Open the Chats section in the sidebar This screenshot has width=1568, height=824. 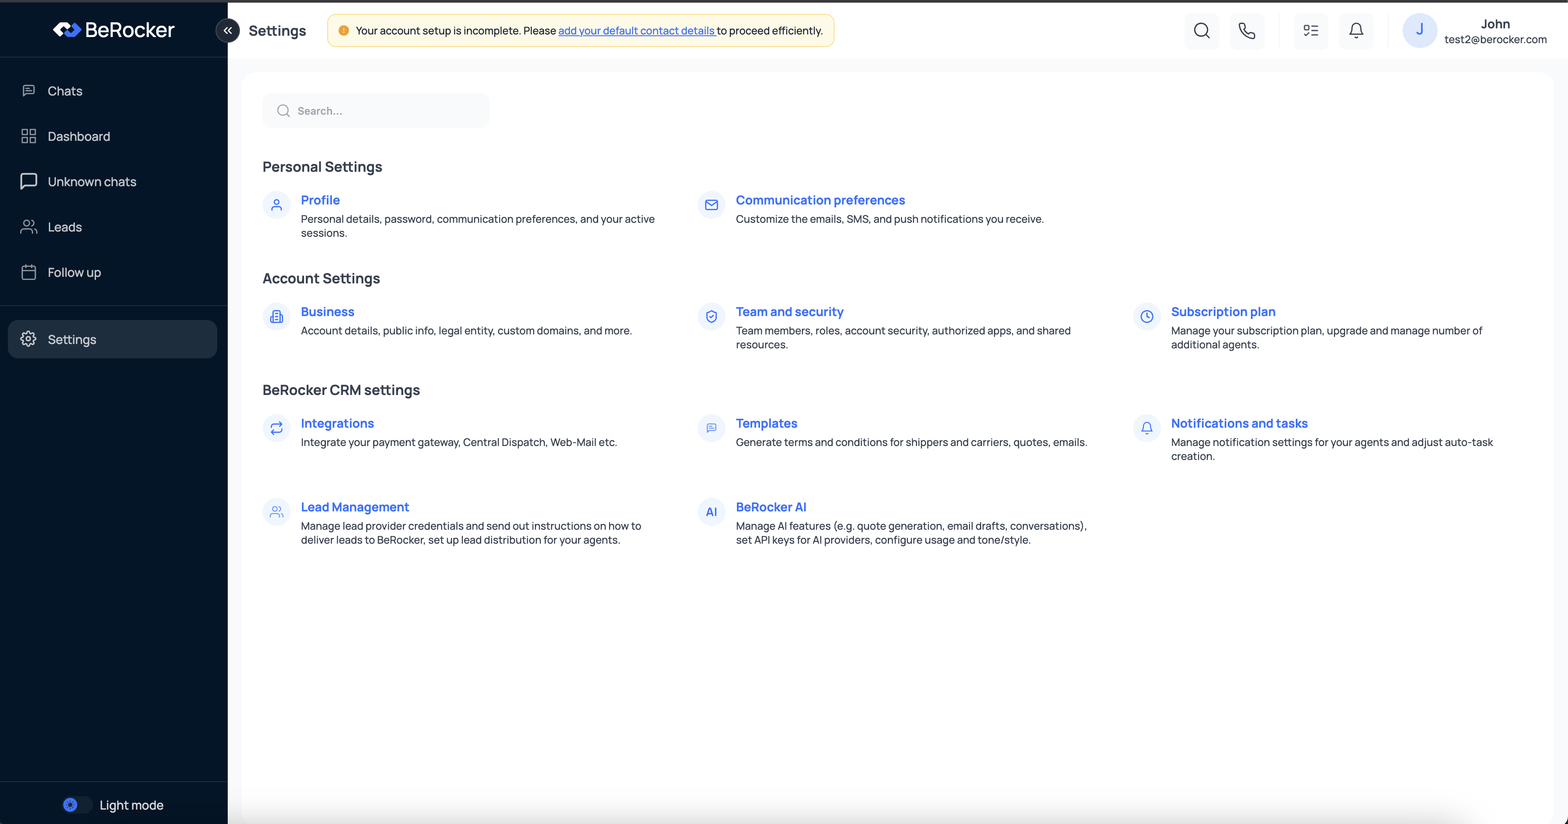pyautogui.click(x=65, y=91)
